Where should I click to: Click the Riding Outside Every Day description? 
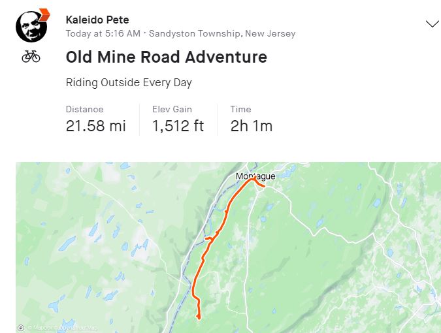[x=129, y=83]
